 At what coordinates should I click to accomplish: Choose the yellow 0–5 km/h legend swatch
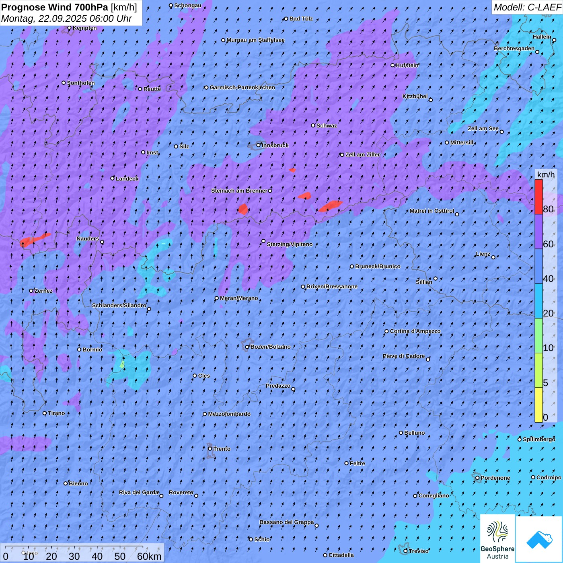(x=538, y=405)
